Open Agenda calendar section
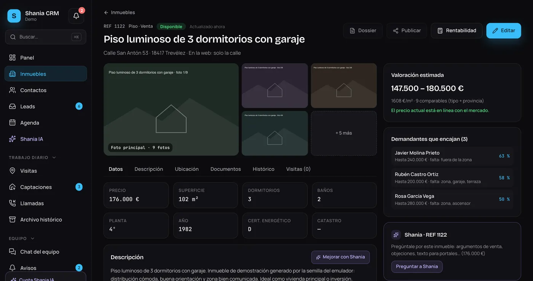 tap(46, 123)
